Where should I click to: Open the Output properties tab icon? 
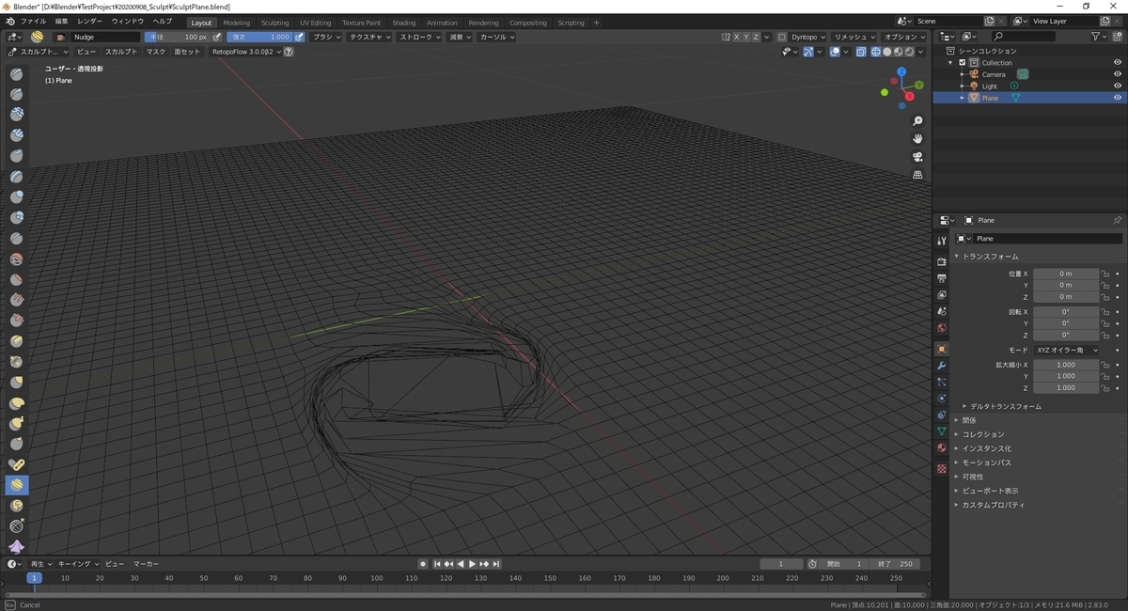click(941, 278)
